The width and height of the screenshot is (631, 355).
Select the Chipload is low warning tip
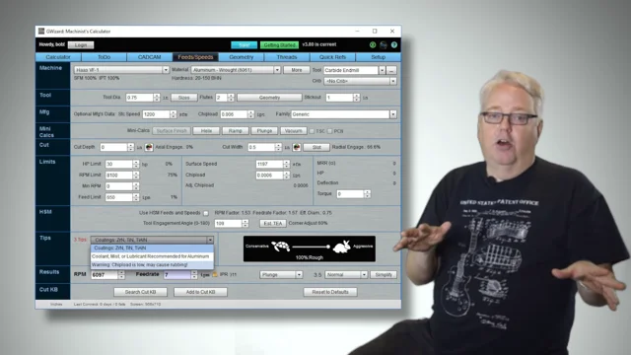(152, 265)
